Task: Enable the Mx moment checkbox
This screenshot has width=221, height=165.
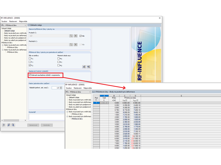Action: click(58, 58)
